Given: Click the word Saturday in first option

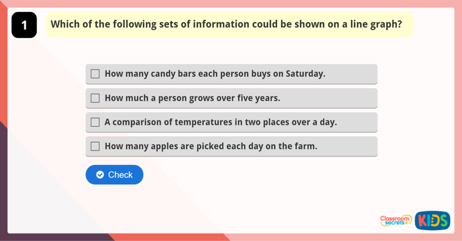Looking at the screenshot, I should (x=305, y=74).
